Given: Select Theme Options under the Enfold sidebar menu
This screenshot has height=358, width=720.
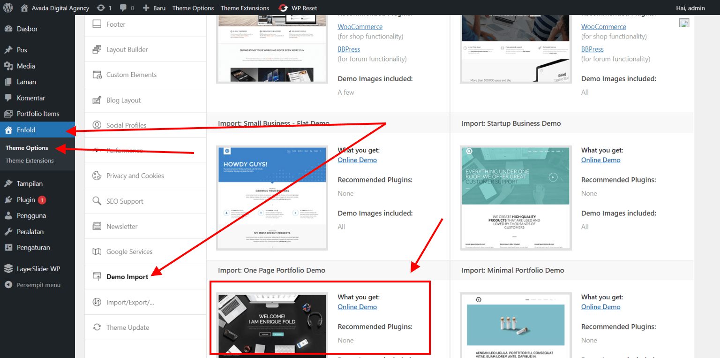Looking at the screenshot, I should (x=27, y=148).
